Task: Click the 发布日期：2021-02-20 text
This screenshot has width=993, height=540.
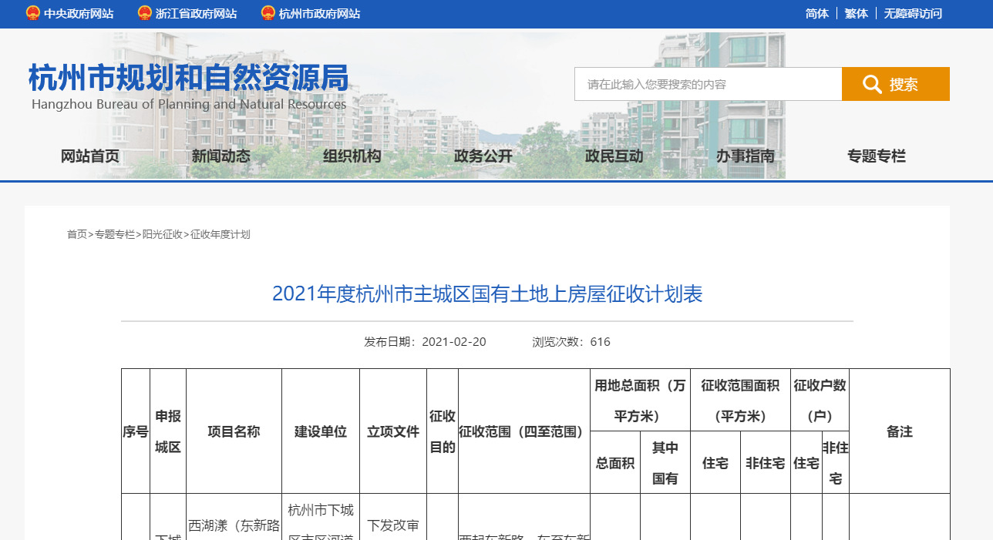Action: pyautogui.click(x=425, y=342)
